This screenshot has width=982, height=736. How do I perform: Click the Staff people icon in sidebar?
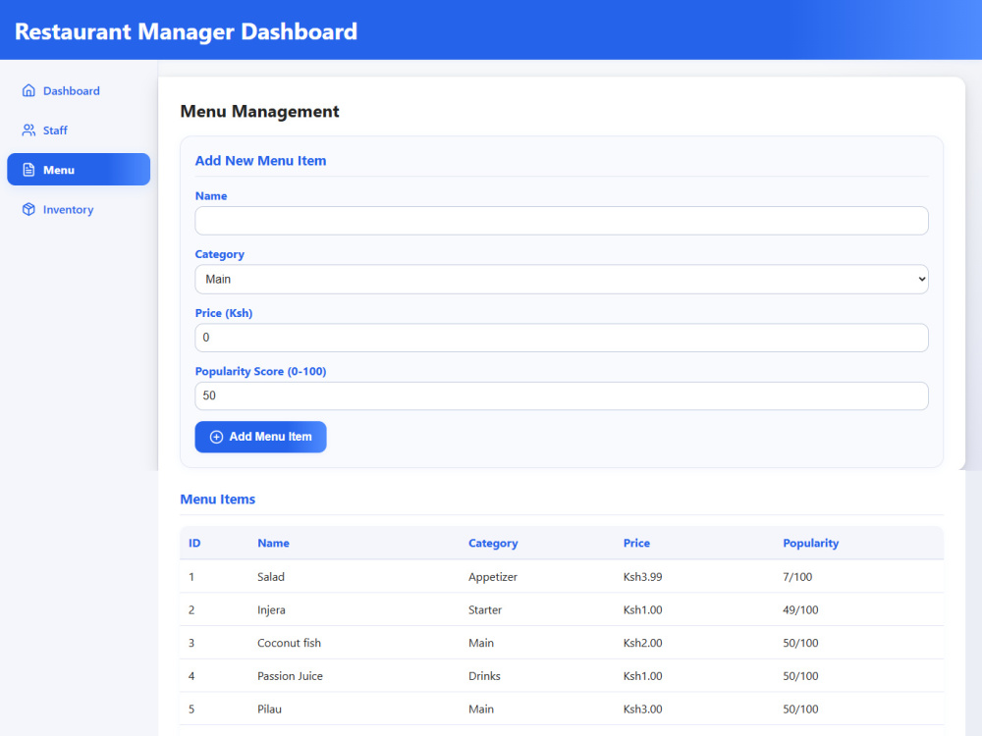28,131
